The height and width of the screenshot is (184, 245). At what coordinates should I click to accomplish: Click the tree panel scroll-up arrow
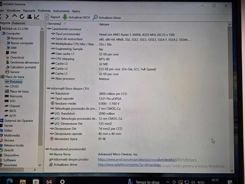tap(42, 29)
